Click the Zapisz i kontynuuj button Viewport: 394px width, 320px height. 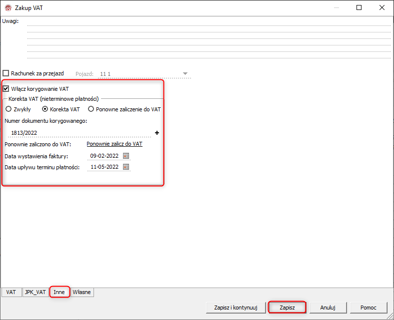[x=235, y=308]
